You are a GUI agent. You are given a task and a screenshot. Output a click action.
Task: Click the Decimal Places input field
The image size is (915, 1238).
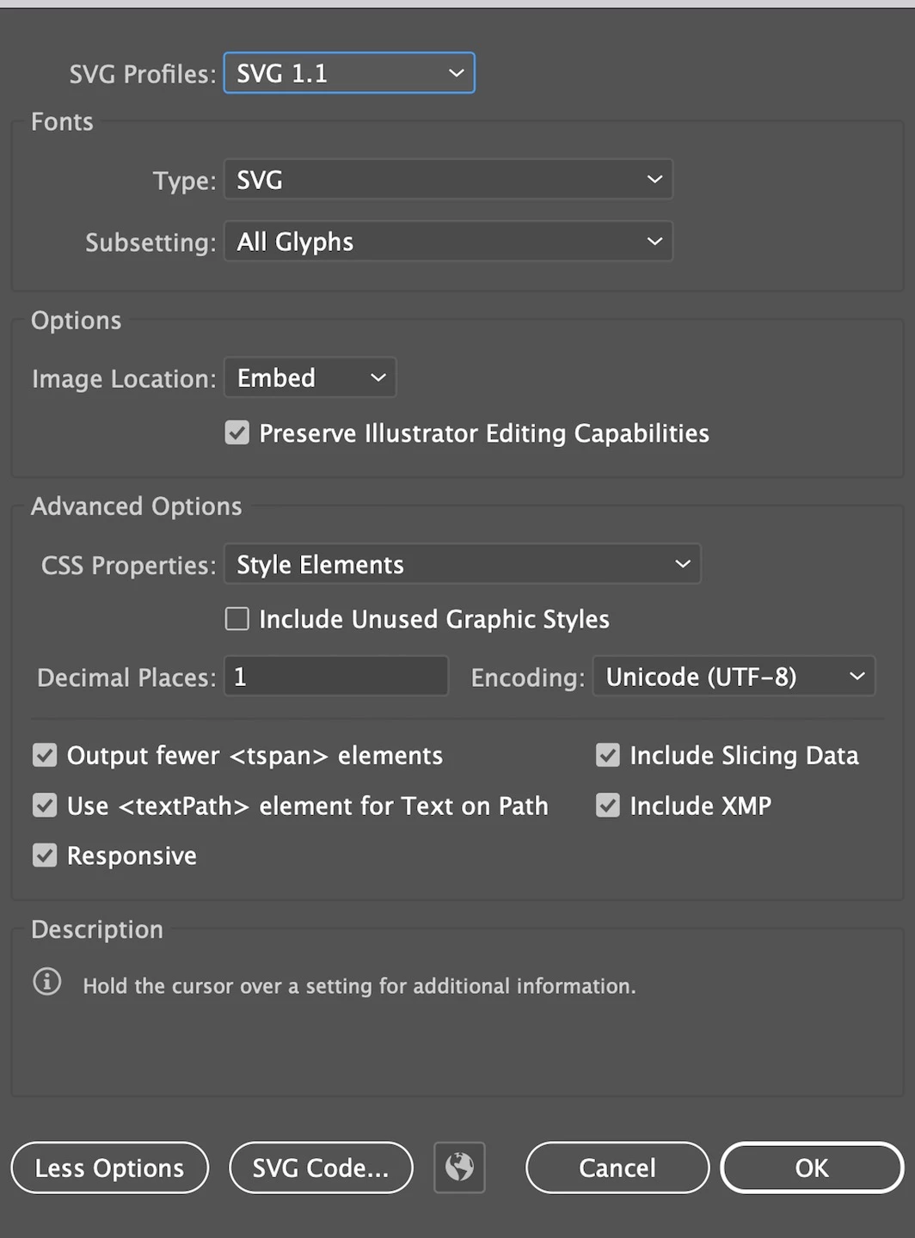[336, 677]
